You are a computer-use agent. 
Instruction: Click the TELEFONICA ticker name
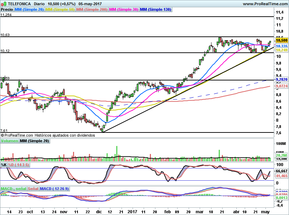point(19,4)
